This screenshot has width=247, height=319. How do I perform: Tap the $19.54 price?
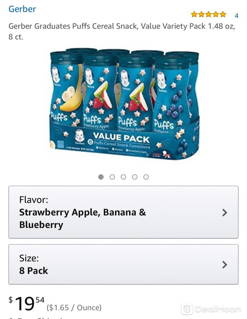27,303
